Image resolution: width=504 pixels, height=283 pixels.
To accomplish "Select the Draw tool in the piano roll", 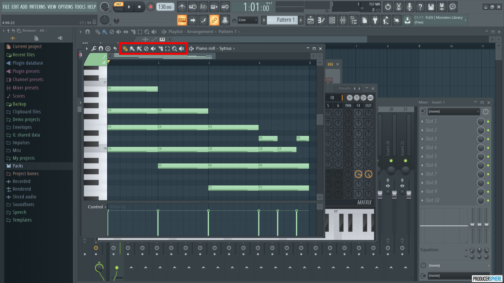I will pyautogui.click(x=125, y=48).
